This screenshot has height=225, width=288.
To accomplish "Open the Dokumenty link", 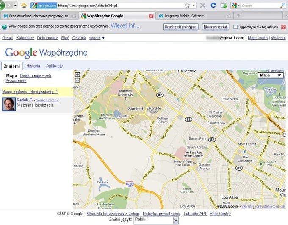I will (47, 38).
